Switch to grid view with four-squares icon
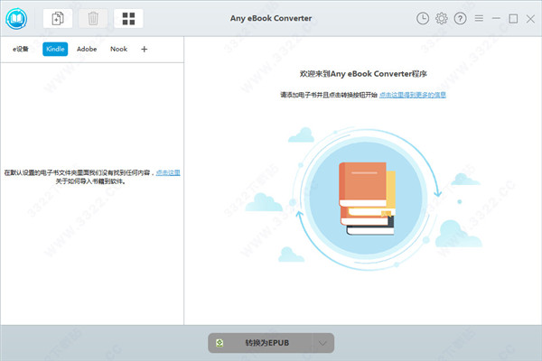 [x=128, y=18]
